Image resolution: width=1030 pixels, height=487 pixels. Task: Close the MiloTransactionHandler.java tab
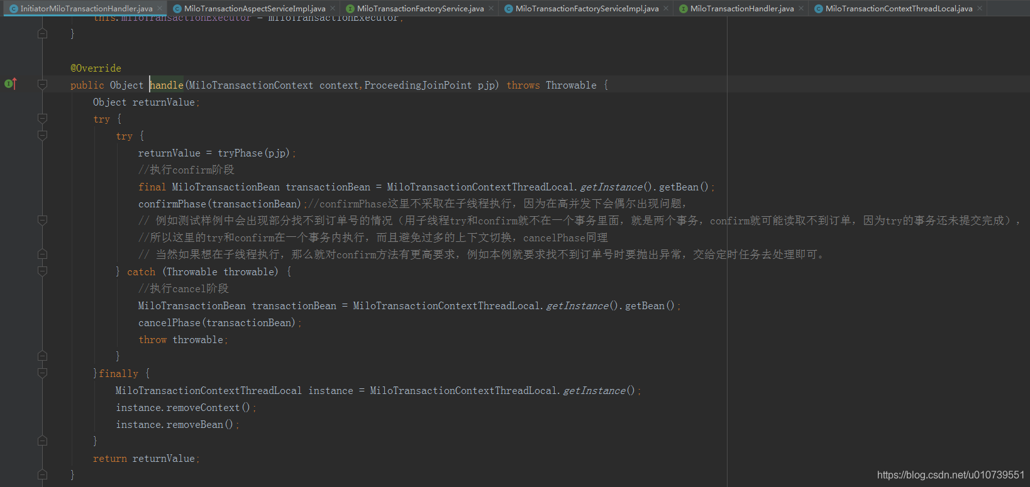coord(801,8)
